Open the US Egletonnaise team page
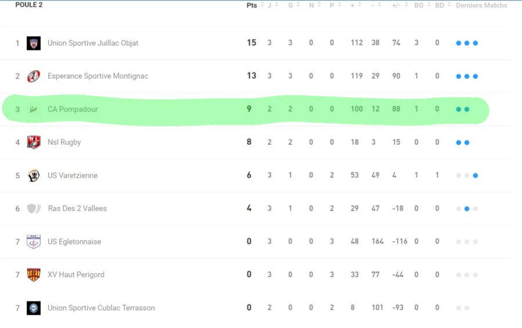522x328 pixels. 74,242
